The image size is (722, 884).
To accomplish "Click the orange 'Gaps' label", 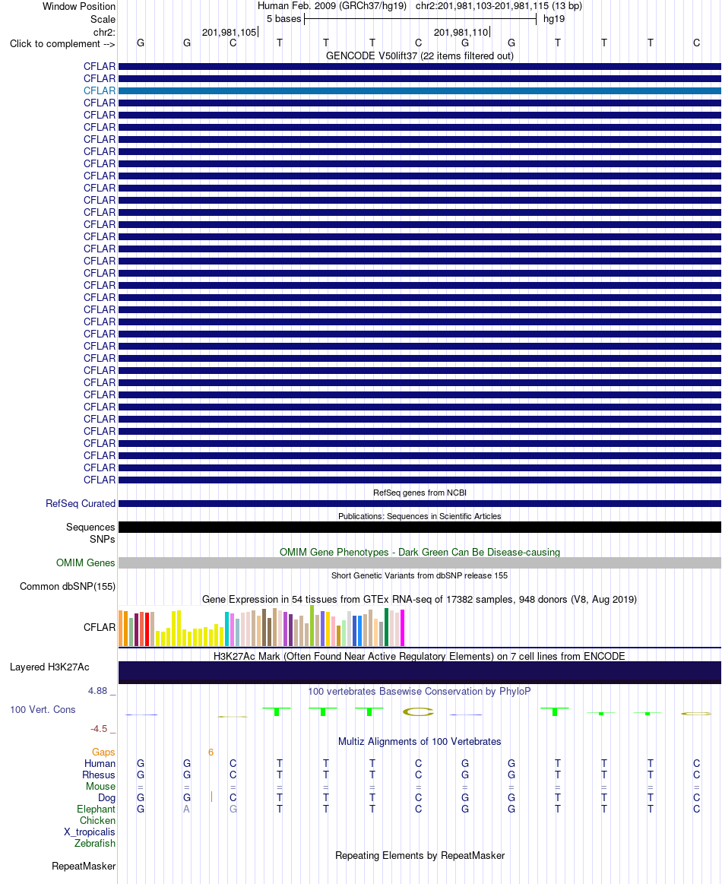I will pos(103,752).
